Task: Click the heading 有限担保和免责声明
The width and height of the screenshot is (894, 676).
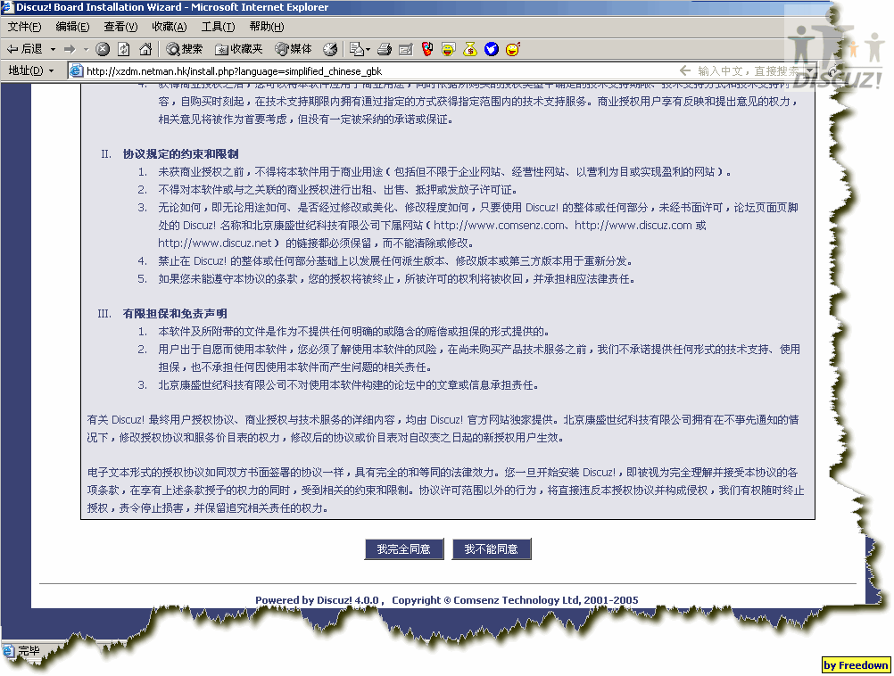Action: pyautogui.click(x=175, y=314)
